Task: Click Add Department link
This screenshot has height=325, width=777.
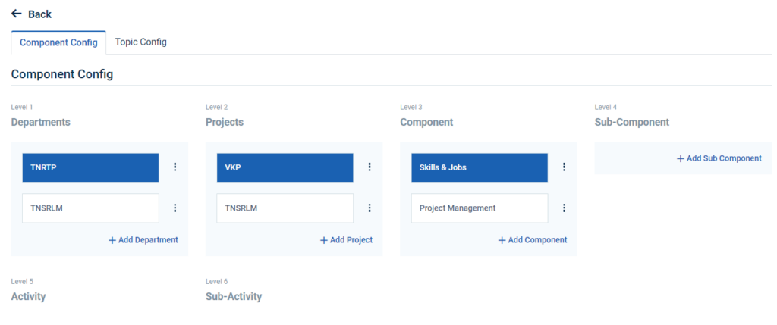Action: pyautogui.click(x=143, y=240)
